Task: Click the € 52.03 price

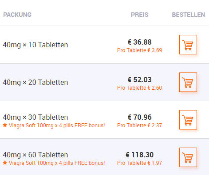Action: coord(139,80)
